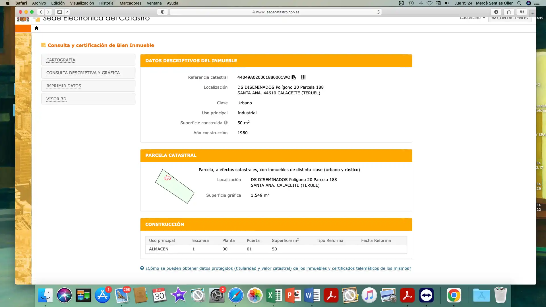Open a new tab with the plus button

tap(533, 13)
